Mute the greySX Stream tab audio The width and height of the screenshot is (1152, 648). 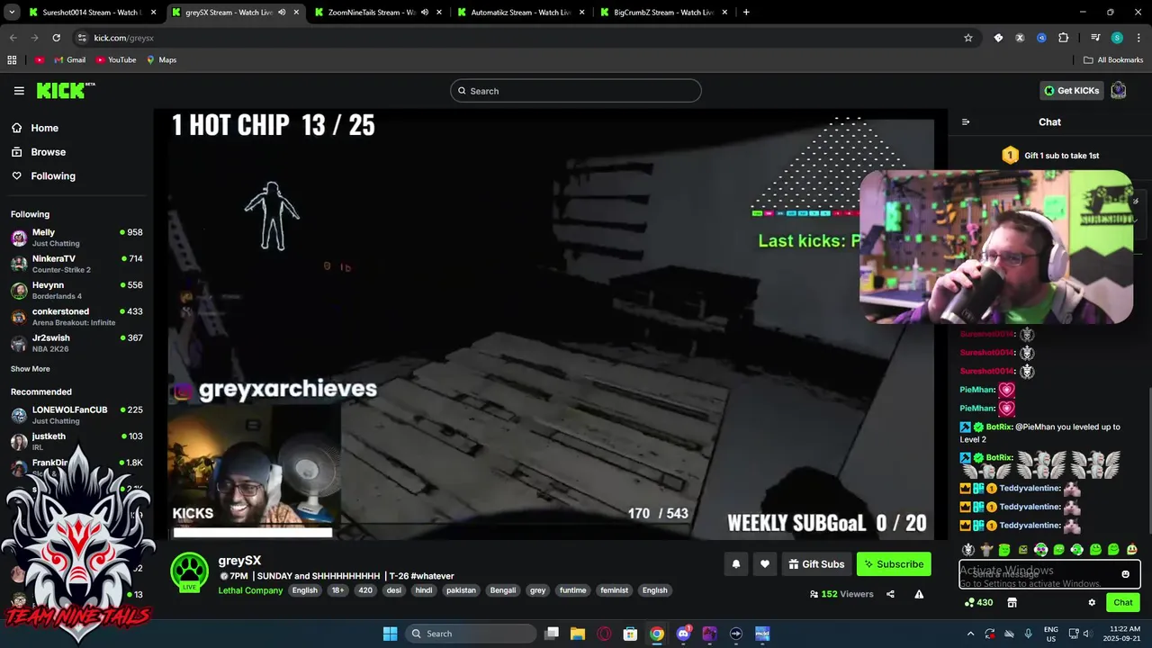tap(282, 13)
